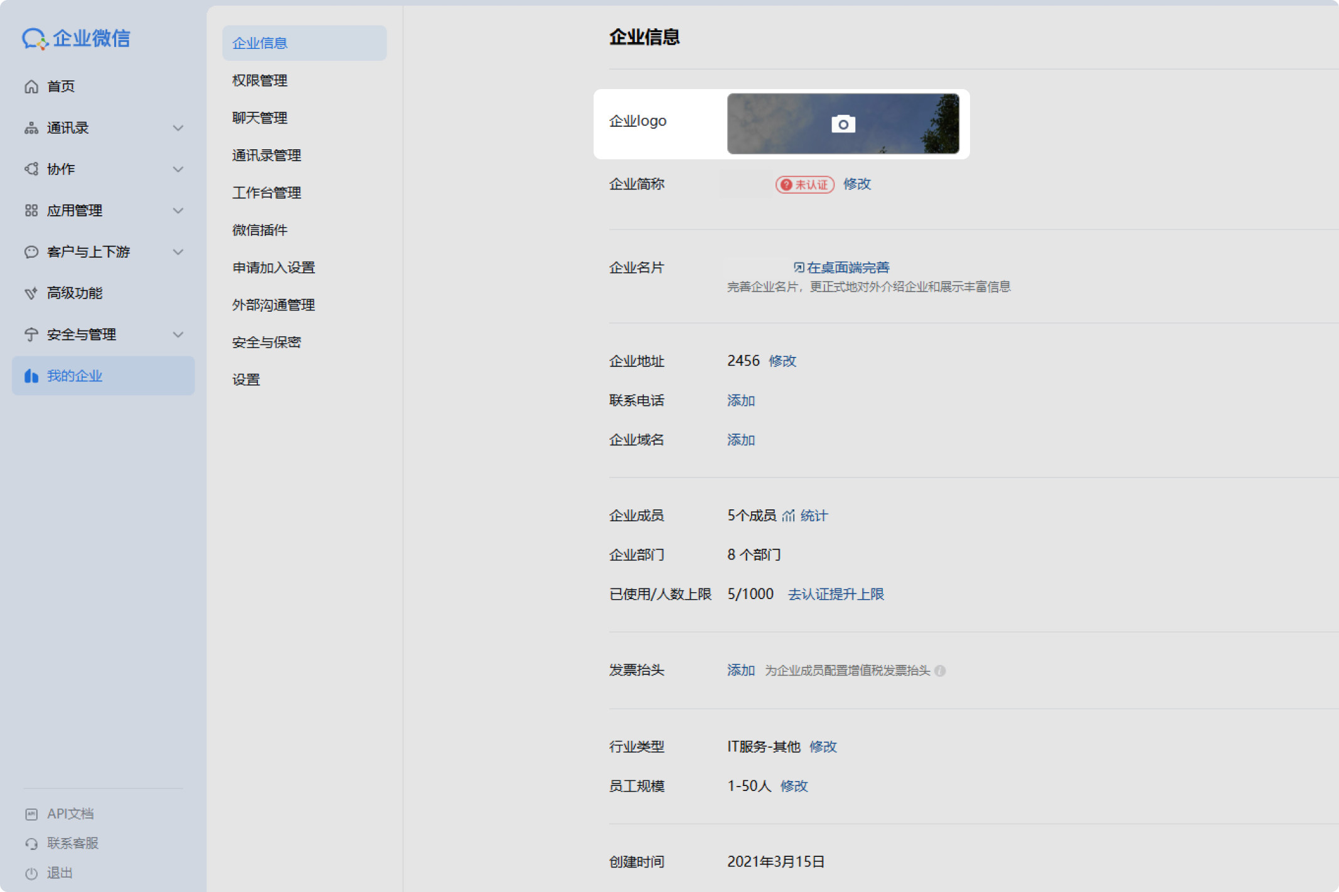1339x892 pixels.
Task: Click the 客户与上下游 chat bubble icon
Action: tap(31, 252)
